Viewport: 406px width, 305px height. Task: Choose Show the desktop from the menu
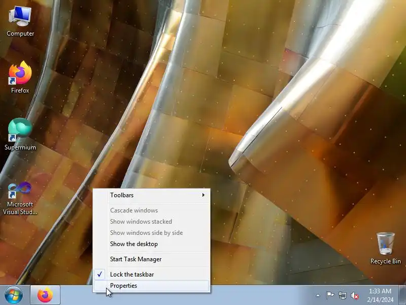pos(152,244)
